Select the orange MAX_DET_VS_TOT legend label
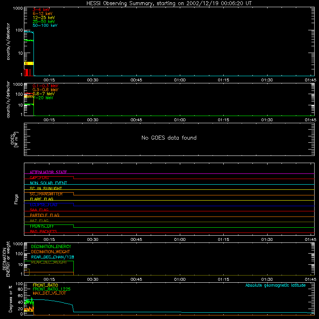319x319 pixels. pyautogui.click(x=49, y=293)
